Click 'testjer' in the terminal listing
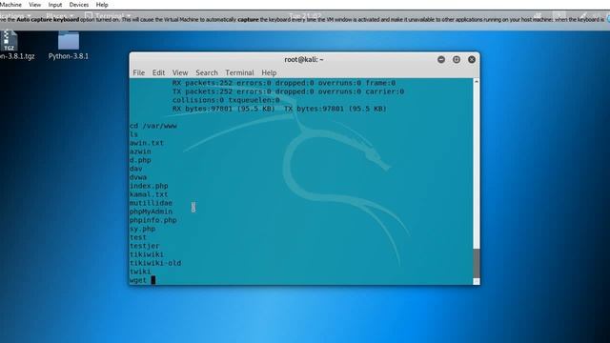 (145, 246)
